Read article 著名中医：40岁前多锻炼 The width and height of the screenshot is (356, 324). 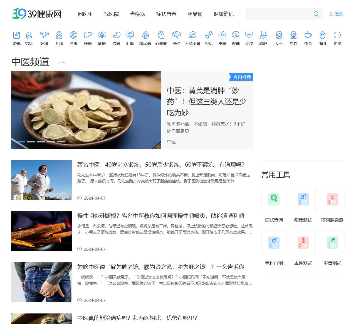161,165
